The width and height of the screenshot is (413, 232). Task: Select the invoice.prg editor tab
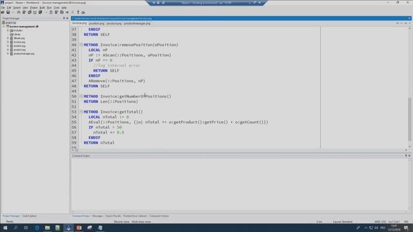pos(79,23)
